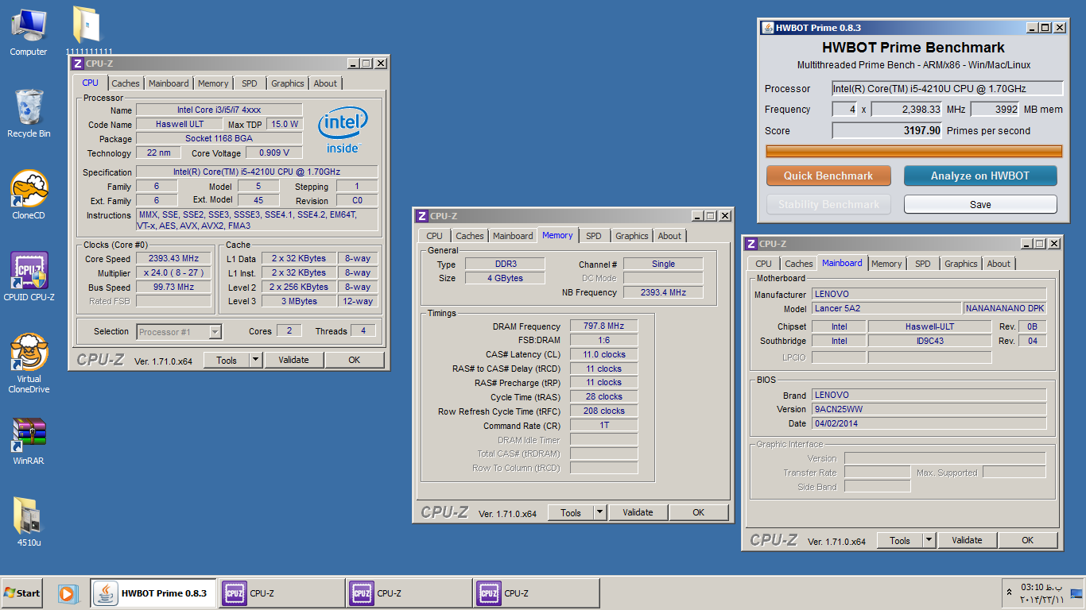The width and height of the screenshot is (1086, 610).
Task: Select the third CPU-Z taskbar button
Action: pyautogui.click(x=537, y=593)
